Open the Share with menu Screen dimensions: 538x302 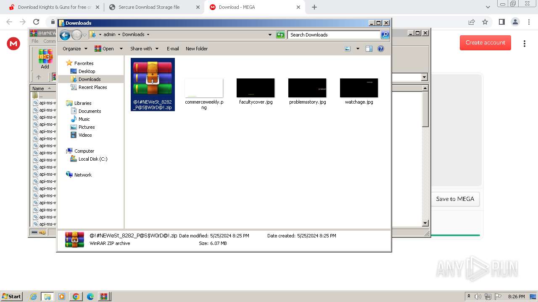(x=144, y=49)
